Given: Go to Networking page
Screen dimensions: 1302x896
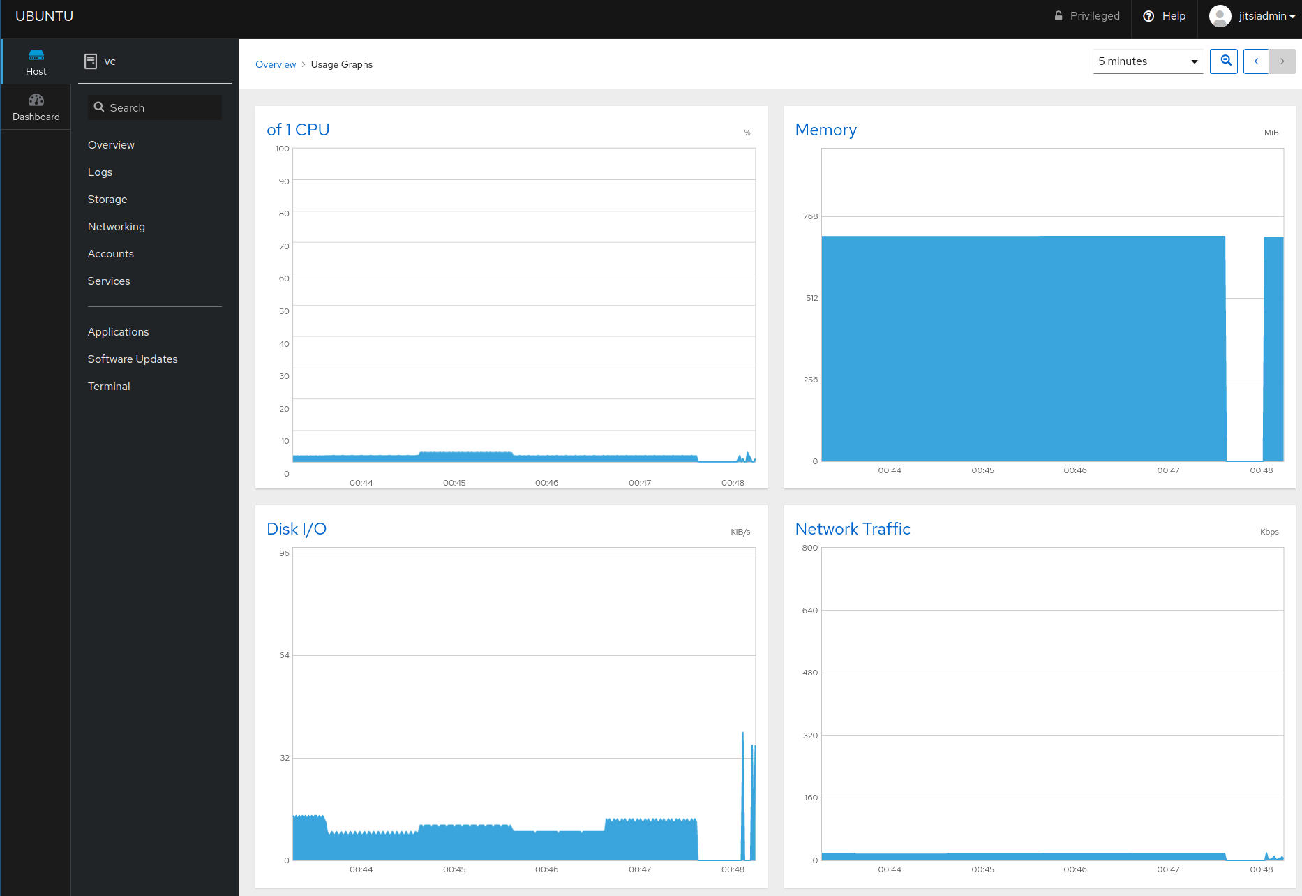Looking at the screenshot, I should coord(117,227).
